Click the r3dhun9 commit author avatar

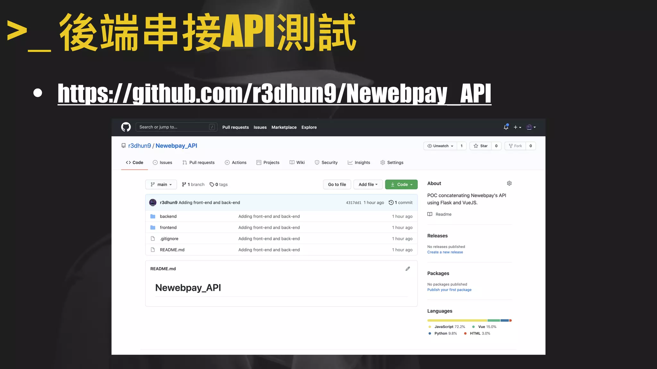coord(153,202)
